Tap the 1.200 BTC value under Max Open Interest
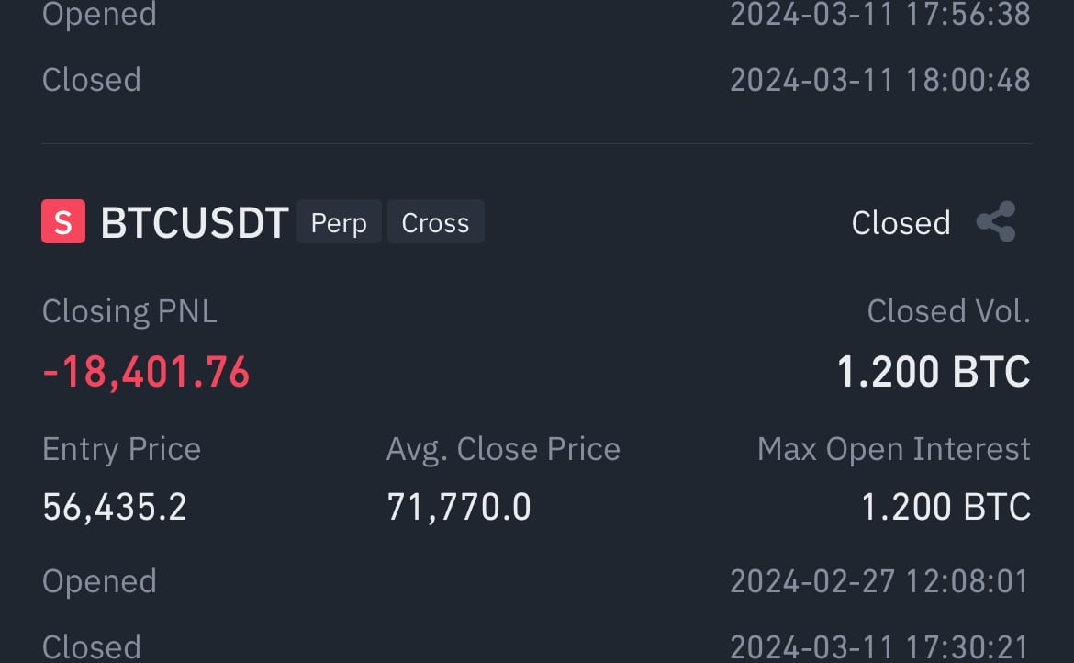 (945, 507)
